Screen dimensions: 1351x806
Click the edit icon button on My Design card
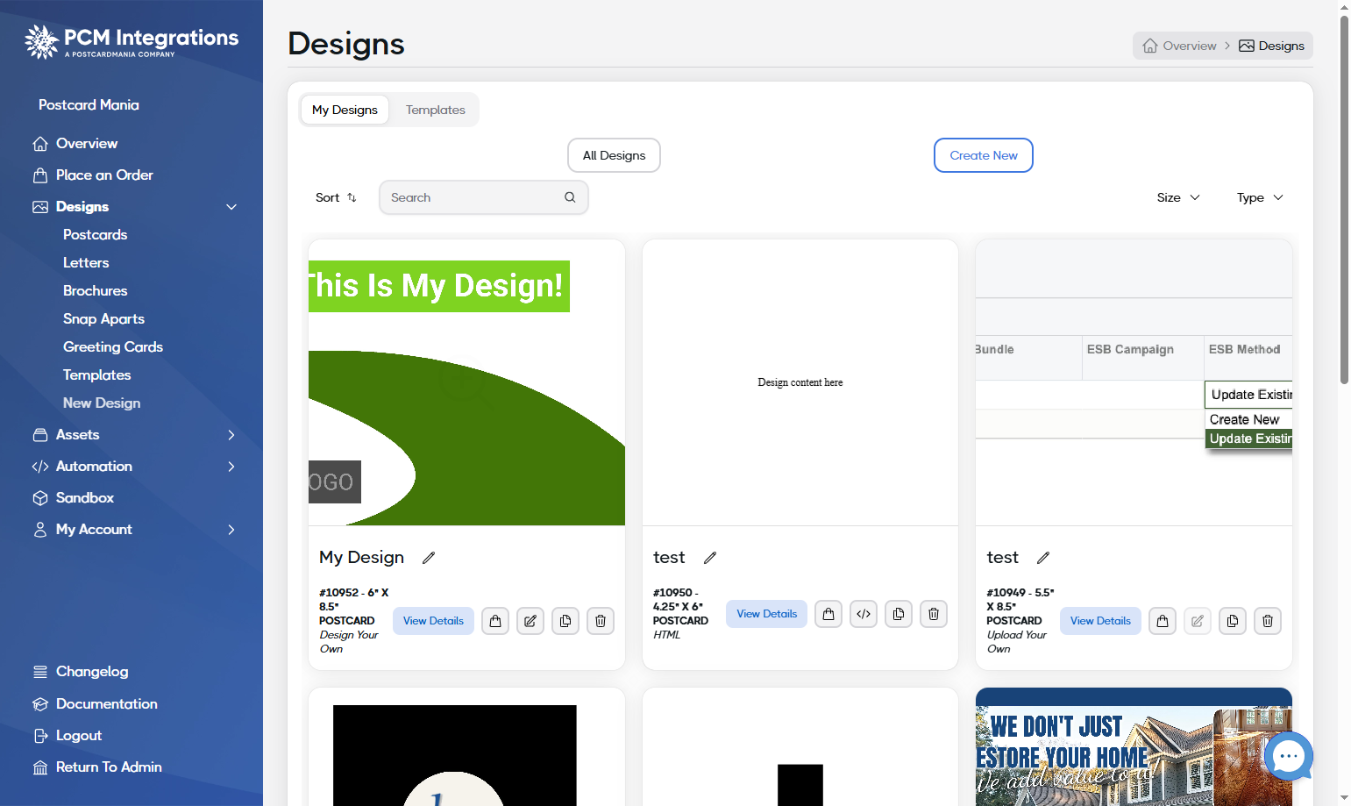click(x=530, y=621)
